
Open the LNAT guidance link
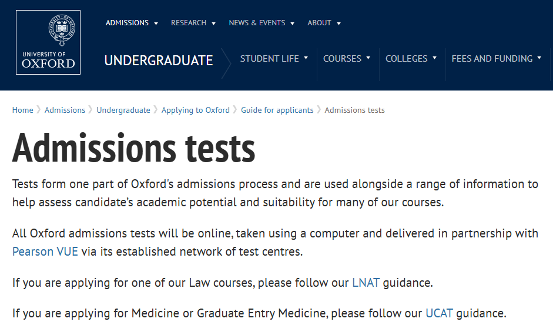pyautogui.click(x=366, y=283)
